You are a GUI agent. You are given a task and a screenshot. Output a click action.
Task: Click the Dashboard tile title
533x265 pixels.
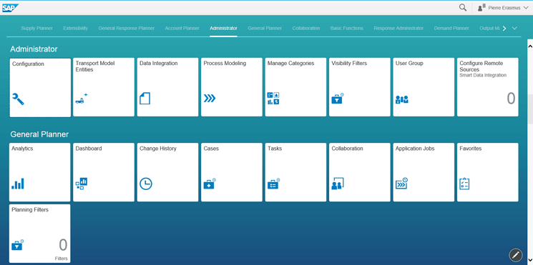pyautogui.click(x=89, y=149)
